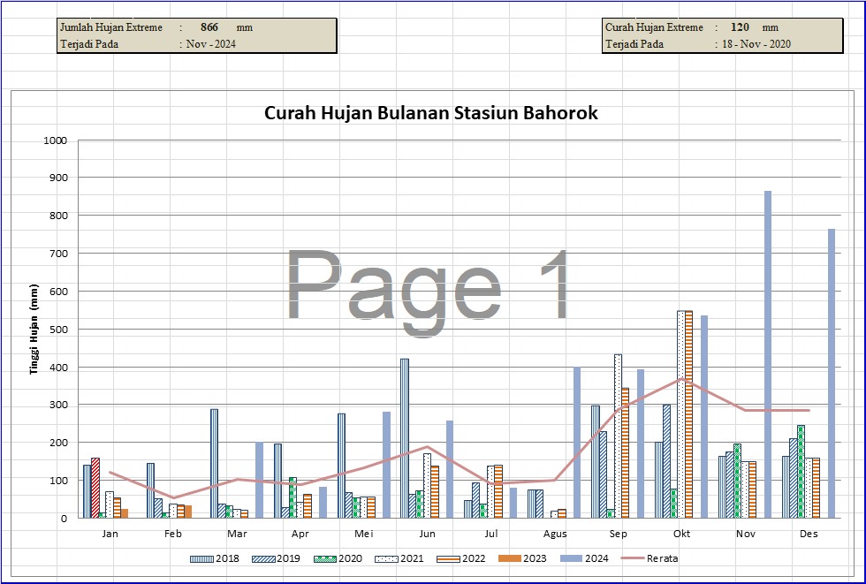Select the 18 - Nov - 2020 cell

(756, 44)
